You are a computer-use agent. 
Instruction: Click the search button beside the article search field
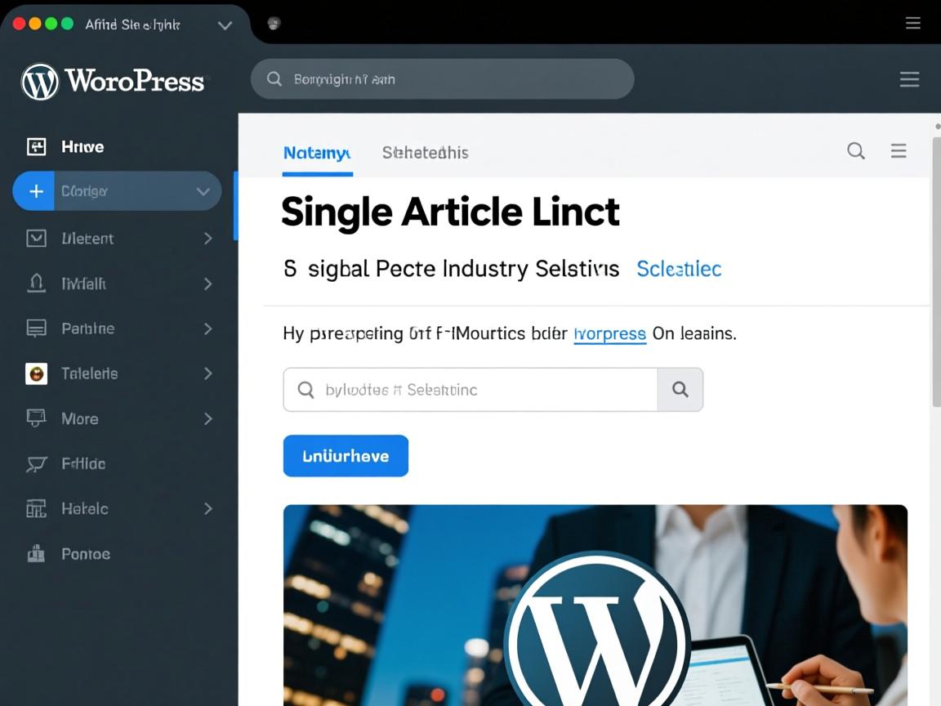pyautogui.click(x=680, y=390)
